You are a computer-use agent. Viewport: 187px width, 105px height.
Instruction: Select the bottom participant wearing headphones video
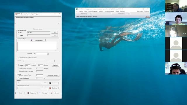click(176, 68)
